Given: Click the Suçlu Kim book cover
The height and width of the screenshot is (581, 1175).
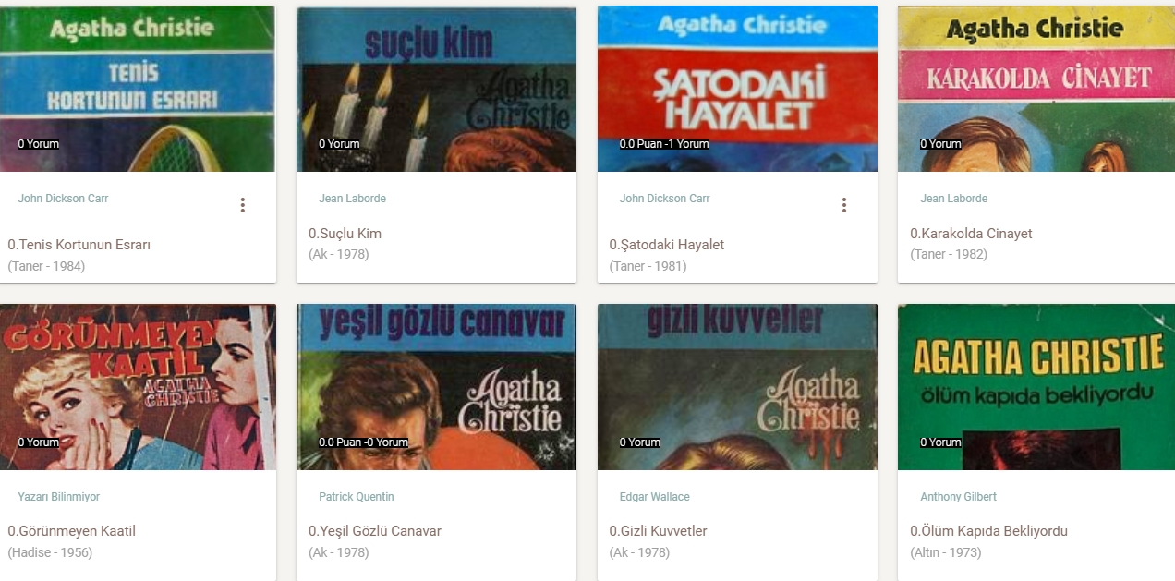Looking at the screenshot, I should [x=436, y=89].
